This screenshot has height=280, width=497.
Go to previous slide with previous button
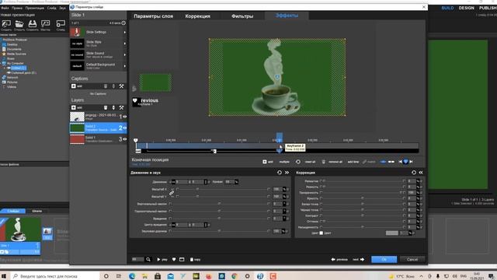(339, 259)
